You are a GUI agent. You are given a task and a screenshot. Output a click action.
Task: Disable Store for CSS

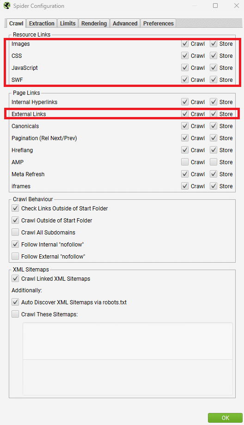click(213, 55)
